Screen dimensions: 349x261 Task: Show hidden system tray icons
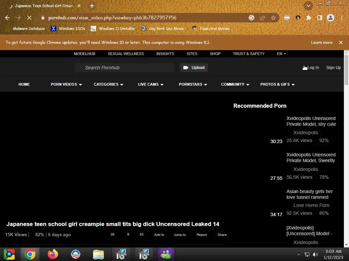click(299, 255)
